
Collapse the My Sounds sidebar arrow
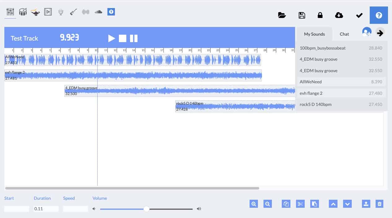(x=380, y=33)
